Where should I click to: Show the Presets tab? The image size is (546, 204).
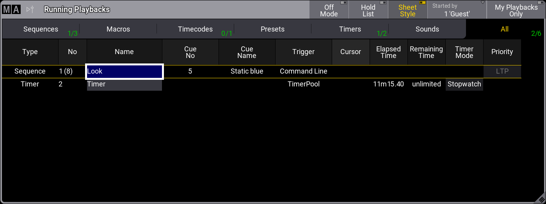coord(272,29)
